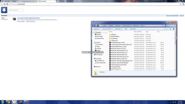Image resolution: width=185 pixels, height=104 pixels.
Task: Click the Clear all link
Action: [x=182, y=16]
